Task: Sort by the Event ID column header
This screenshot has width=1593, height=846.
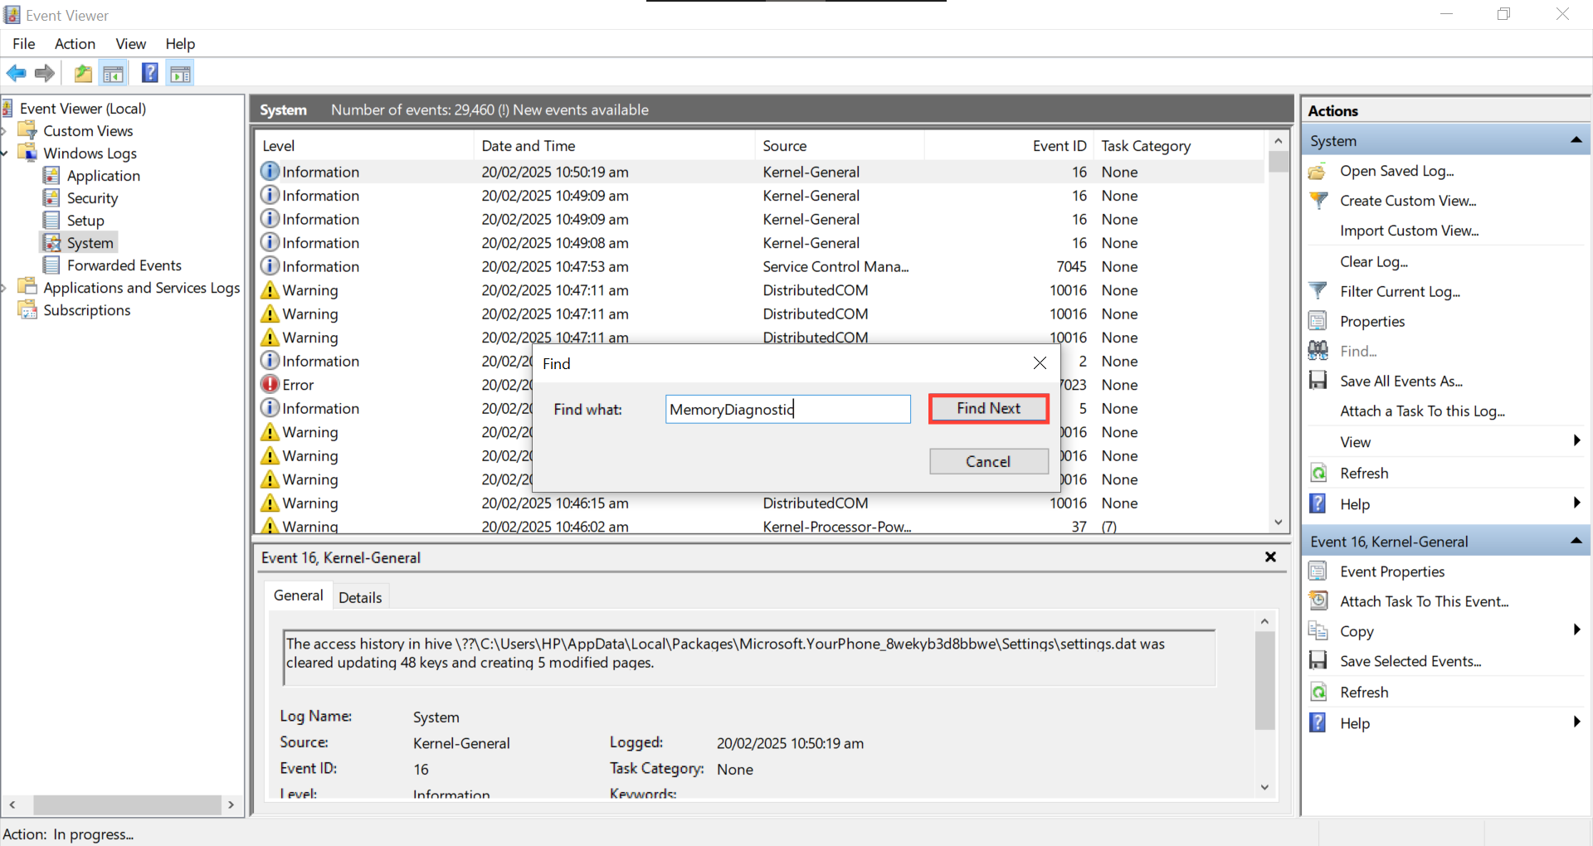Action: point(1009,146)
